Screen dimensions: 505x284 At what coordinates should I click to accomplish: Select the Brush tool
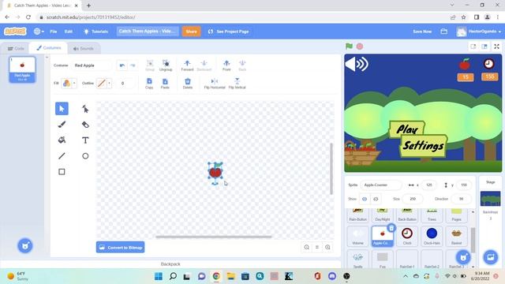click(62, 125)
